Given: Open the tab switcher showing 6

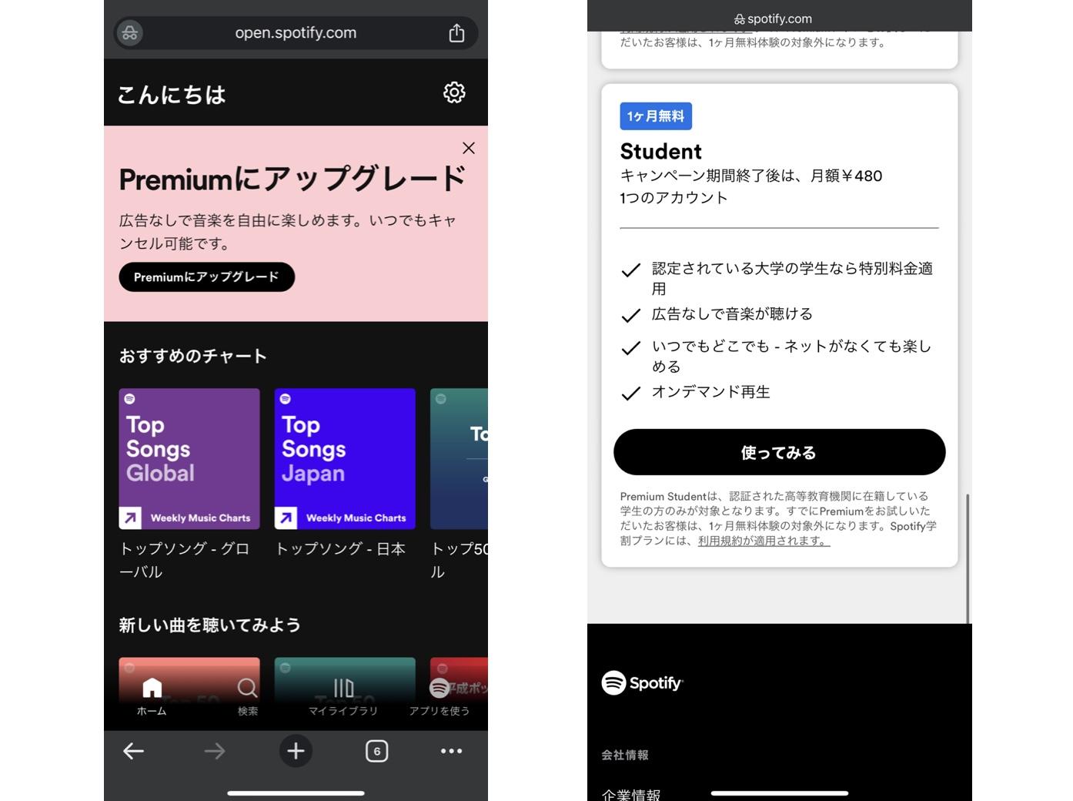Looking at the screenshot, I should pyautogui.click(x=376, y=751).
